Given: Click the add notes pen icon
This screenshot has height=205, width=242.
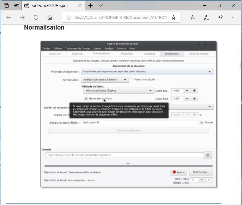Looking at the screenshot, I should click(206, 18).
